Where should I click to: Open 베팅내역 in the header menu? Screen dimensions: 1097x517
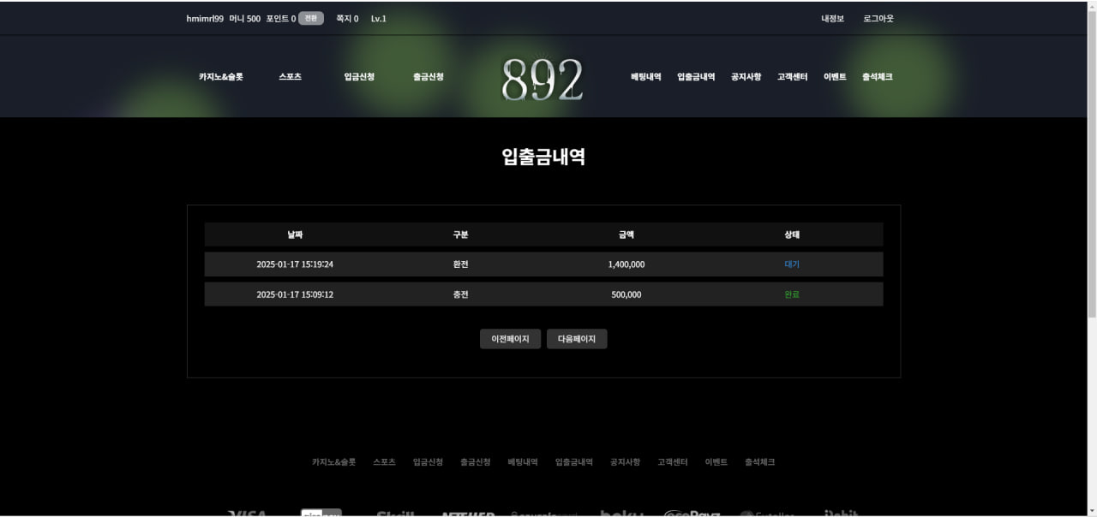pyautogui.click(x=645, y=77)
